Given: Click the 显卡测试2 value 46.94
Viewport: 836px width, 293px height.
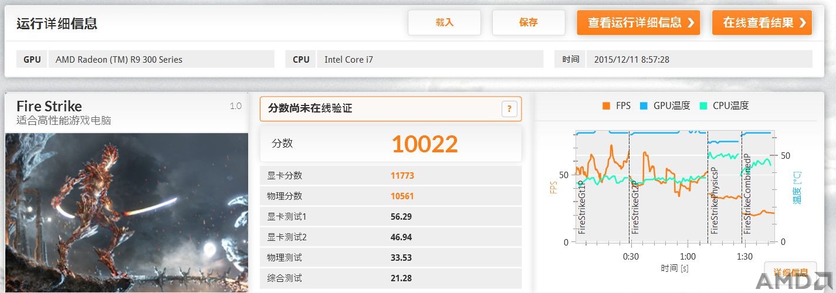Looking at the screenshot, I should pyautogui.click(x=401, y=237).
